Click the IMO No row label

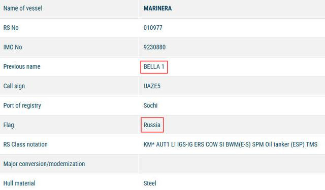pos(13,47)
